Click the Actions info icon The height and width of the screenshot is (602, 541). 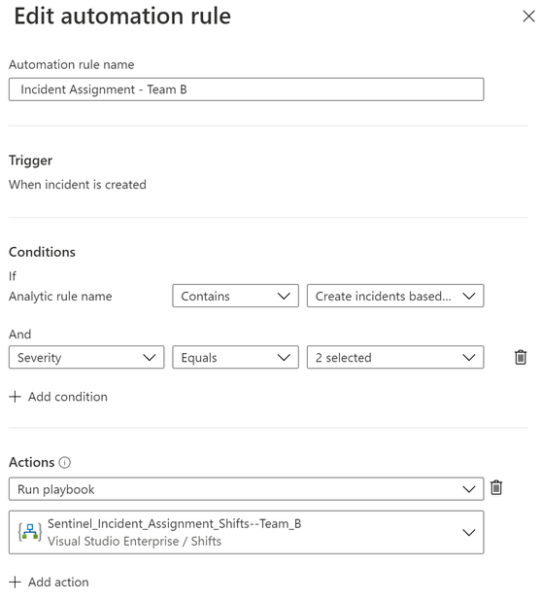point(65,463)
